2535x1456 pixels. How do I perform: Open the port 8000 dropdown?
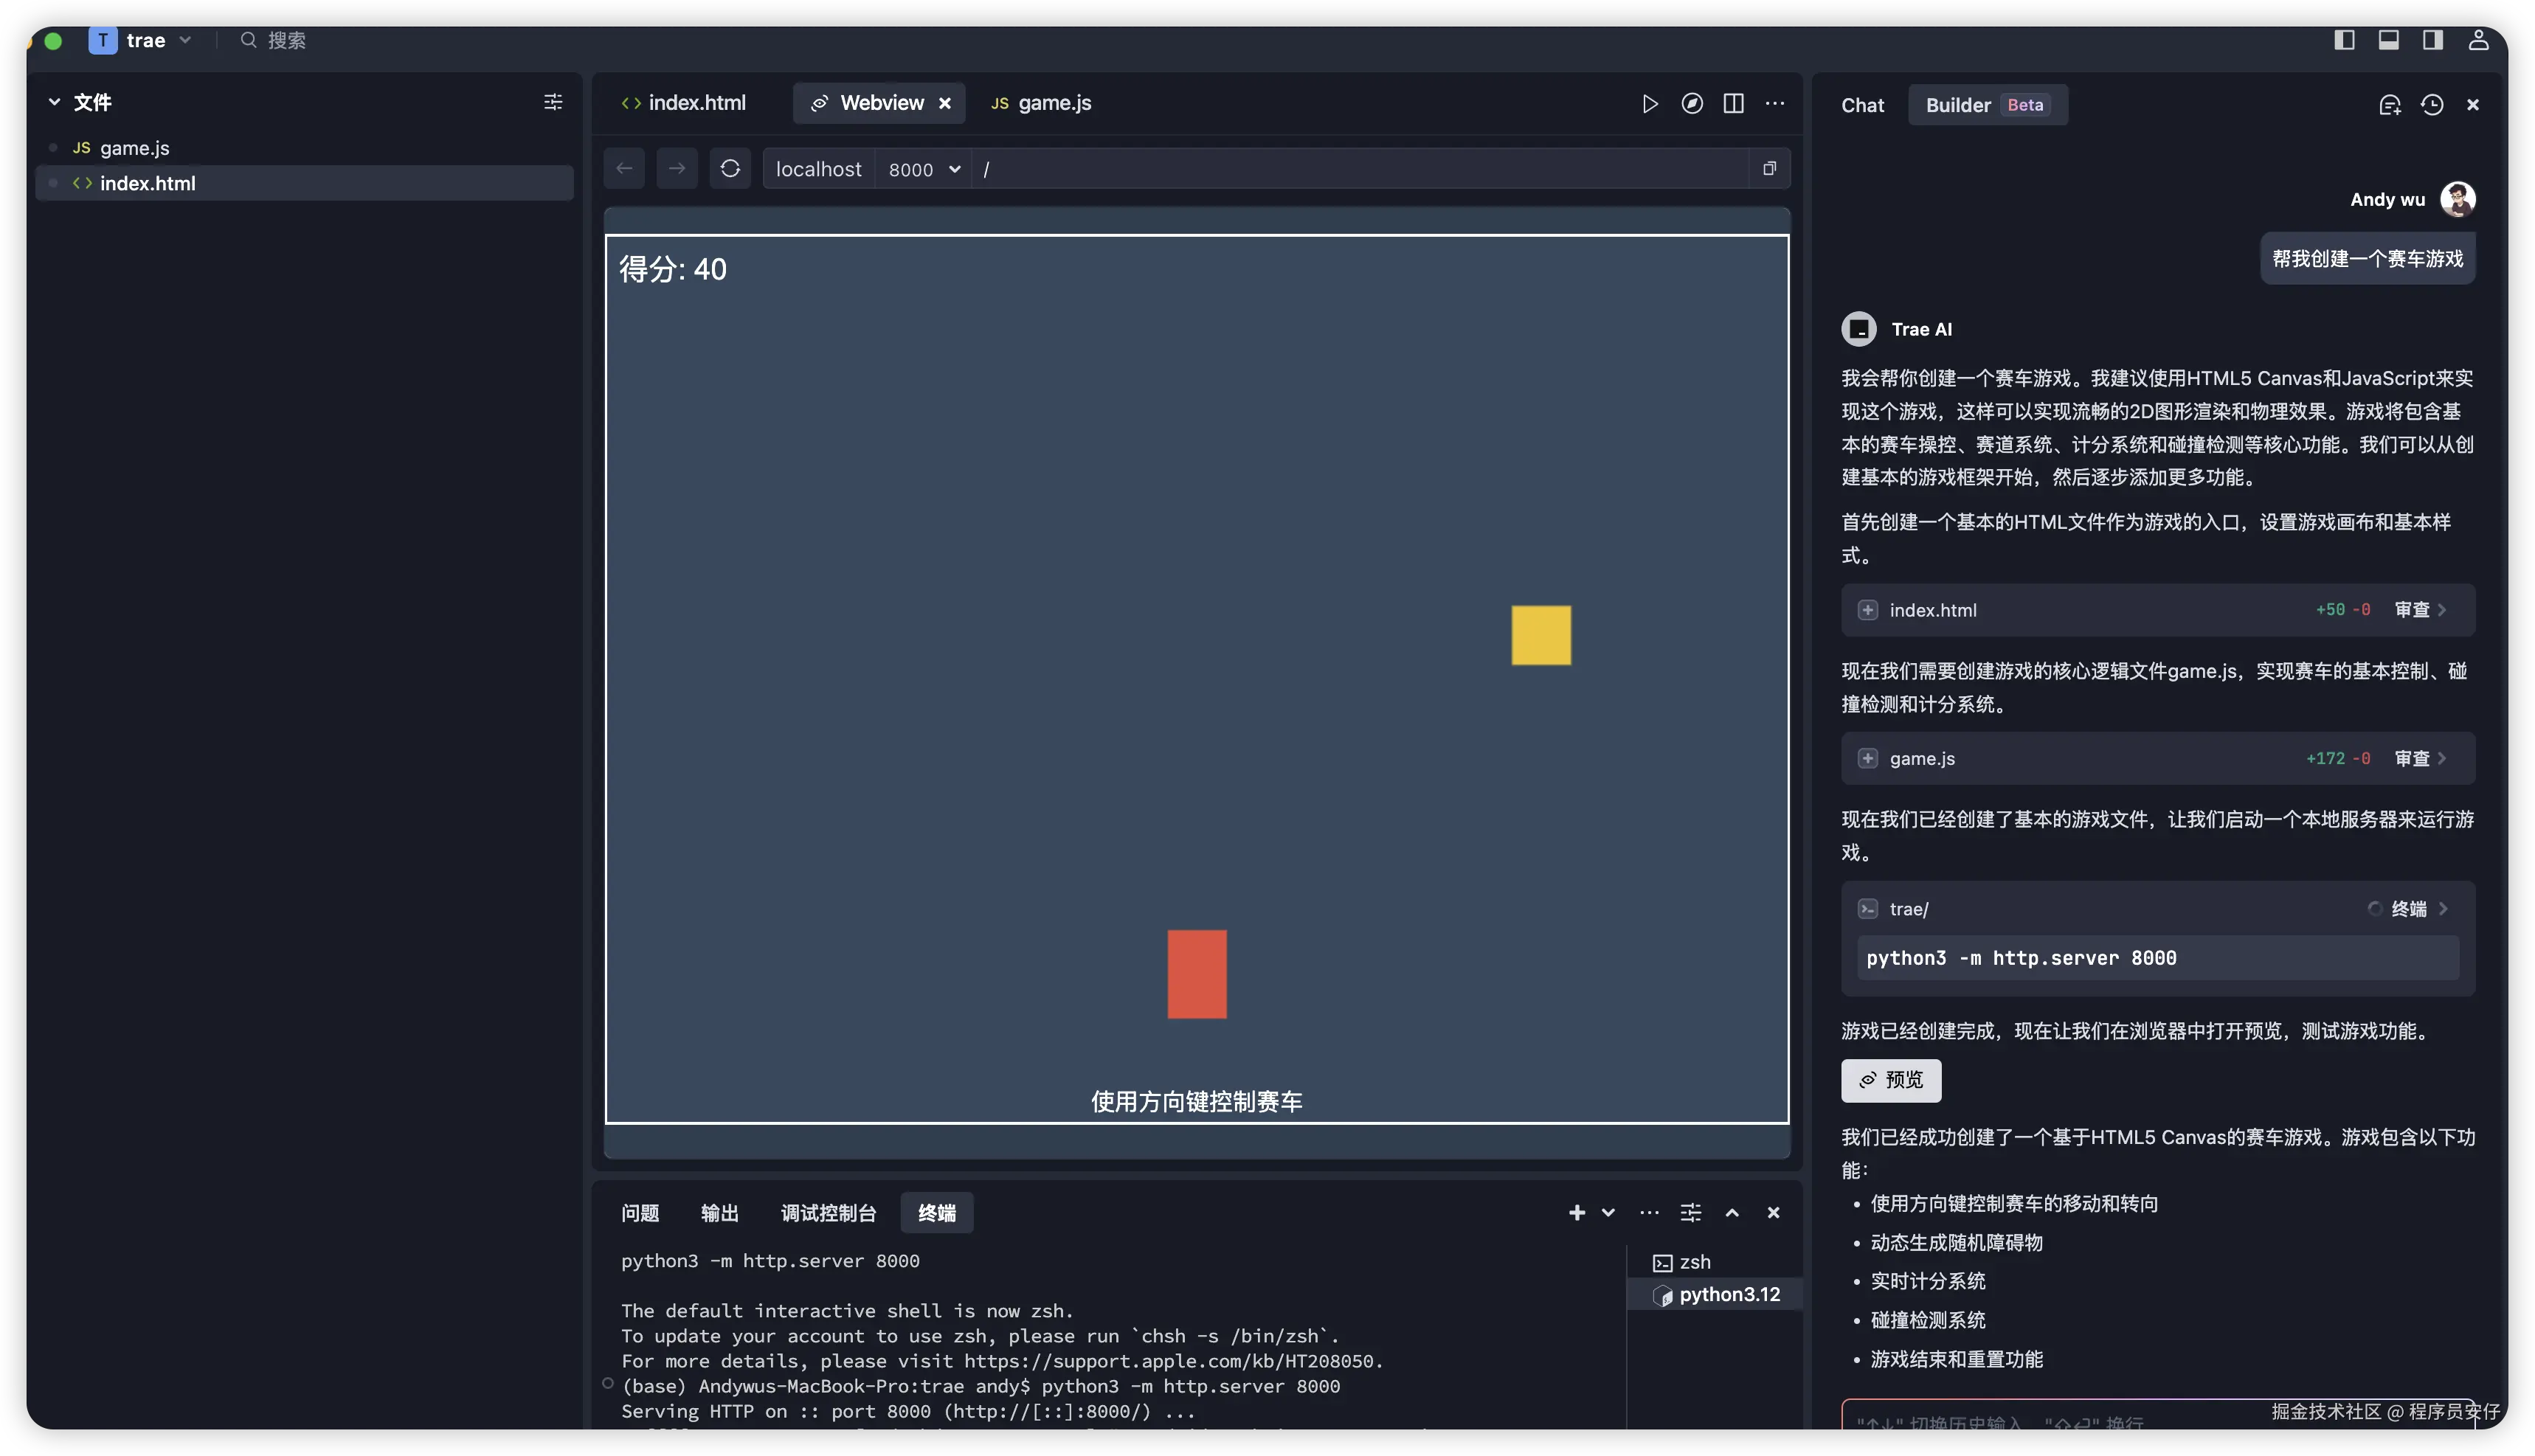924,169
